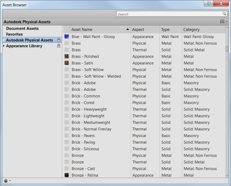
Task: Click the Bronze - Patina thumbnail
Action: coord(66,175)
